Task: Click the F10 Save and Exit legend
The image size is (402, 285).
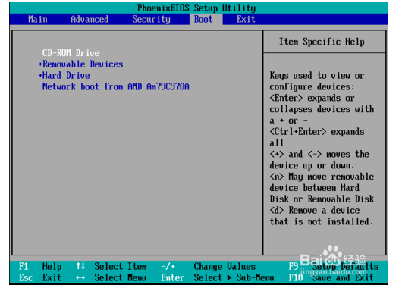Action: point(331,277)
